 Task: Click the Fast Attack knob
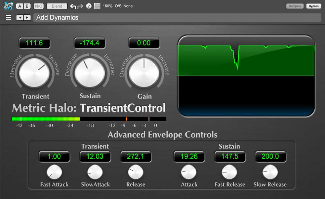point(54,172)
